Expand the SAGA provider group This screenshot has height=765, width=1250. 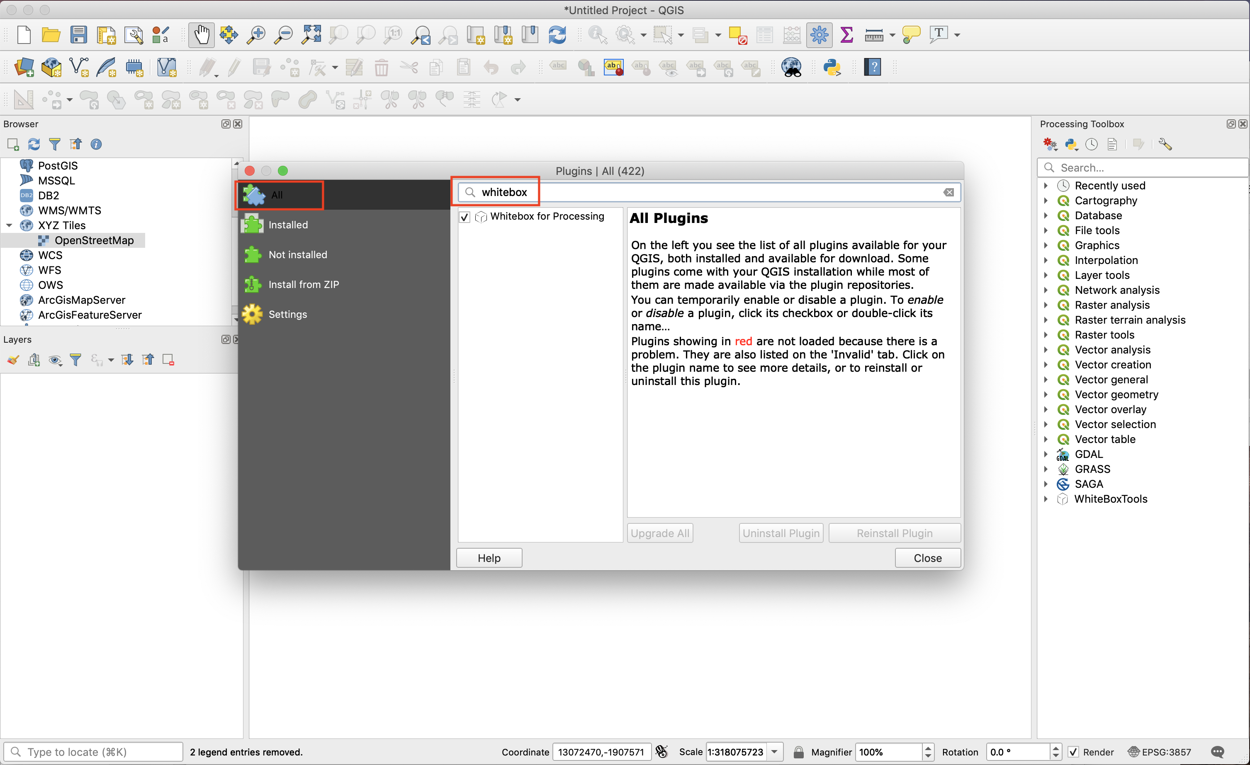[x=1046, y=484]
